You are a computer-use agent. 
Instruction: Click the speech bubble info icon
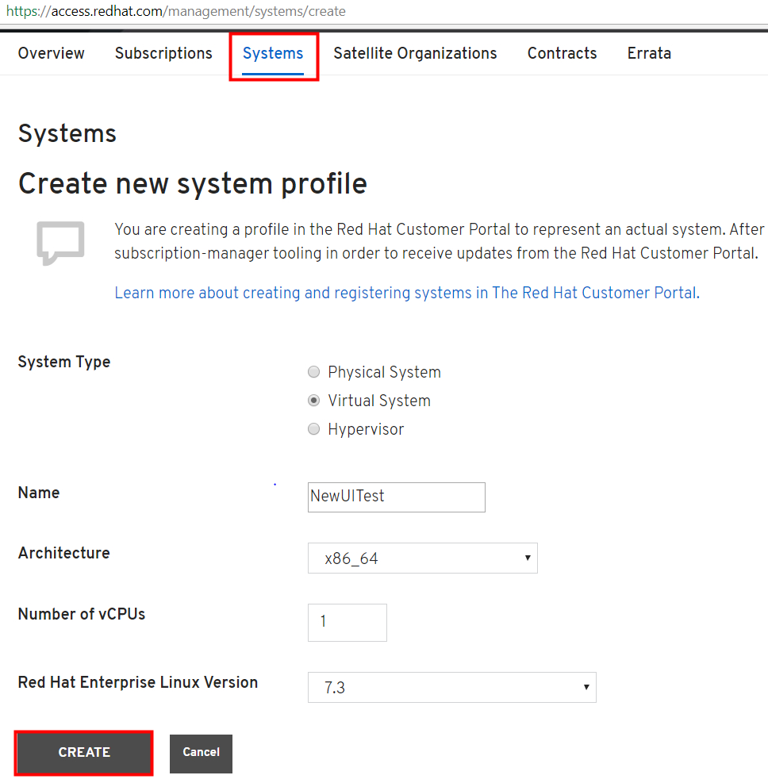click(60, 243)
